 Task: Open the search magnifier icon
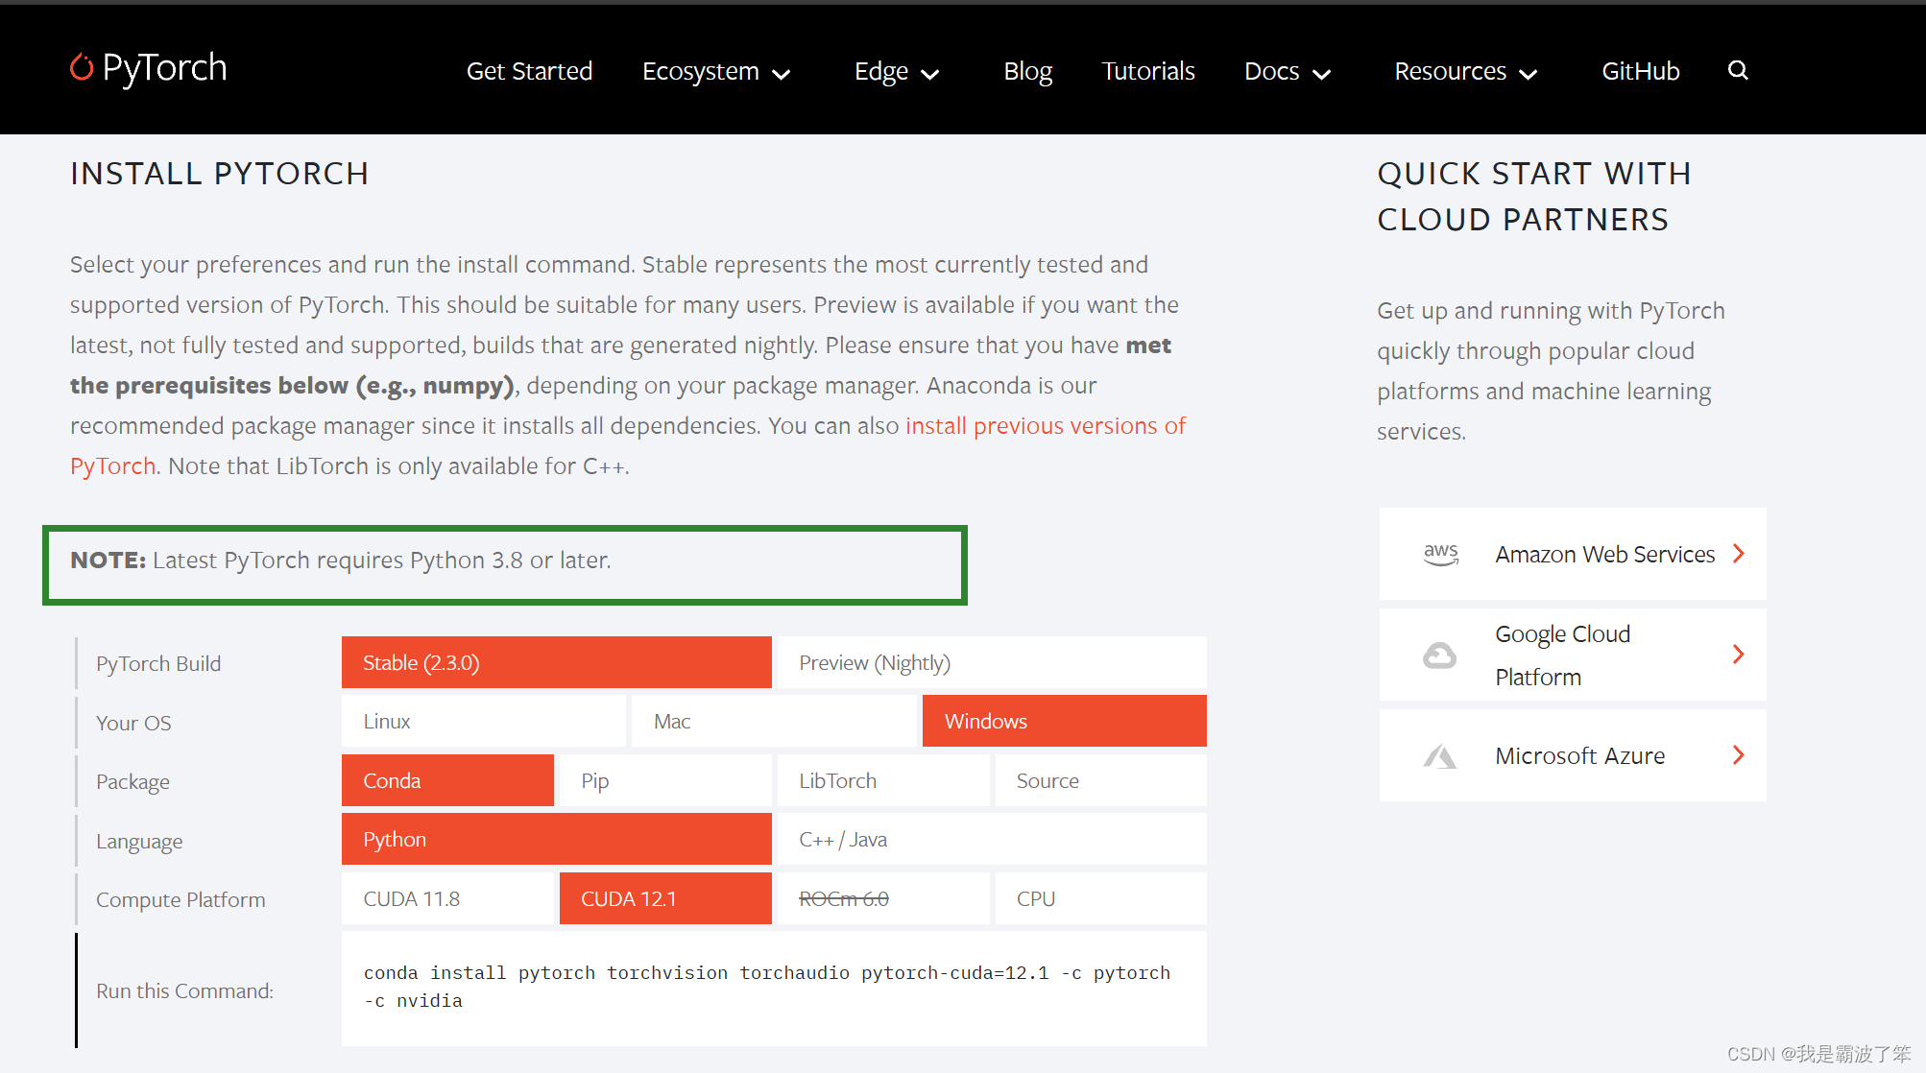(x=1737, y=70)
